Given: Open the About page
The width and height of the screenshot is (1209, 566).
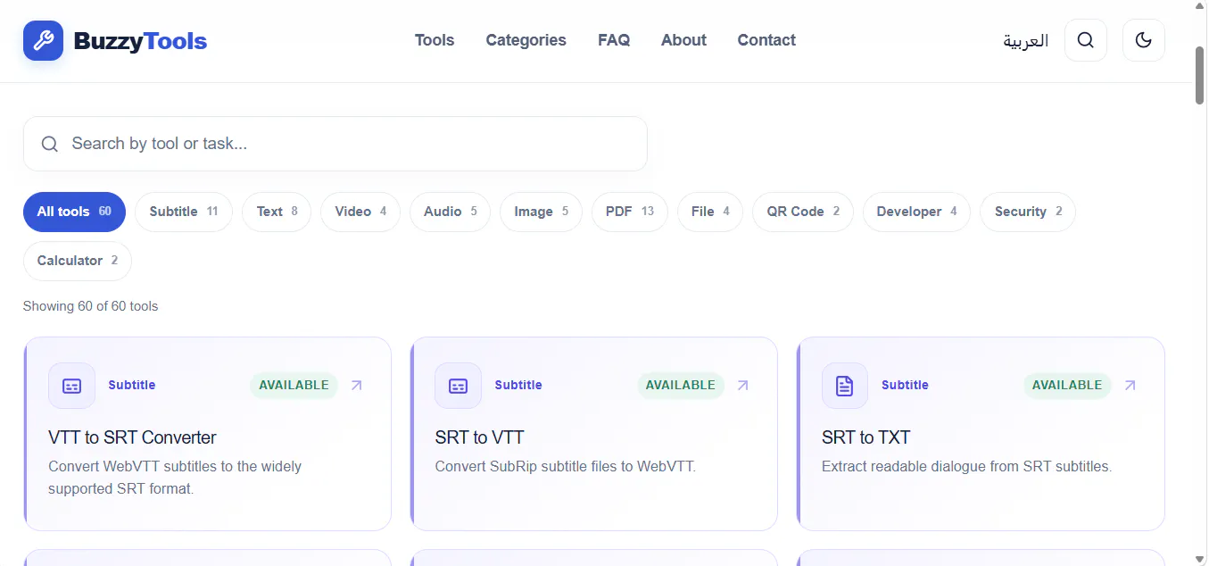Looking at the screenshot, I should click(x=683, y=40).
